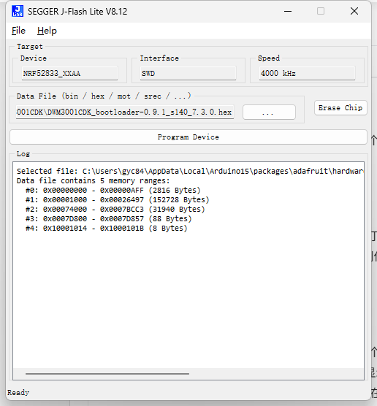Click memory range #1 log entry
The height and width of the screenshot is (406, 377).
point(117,199)
